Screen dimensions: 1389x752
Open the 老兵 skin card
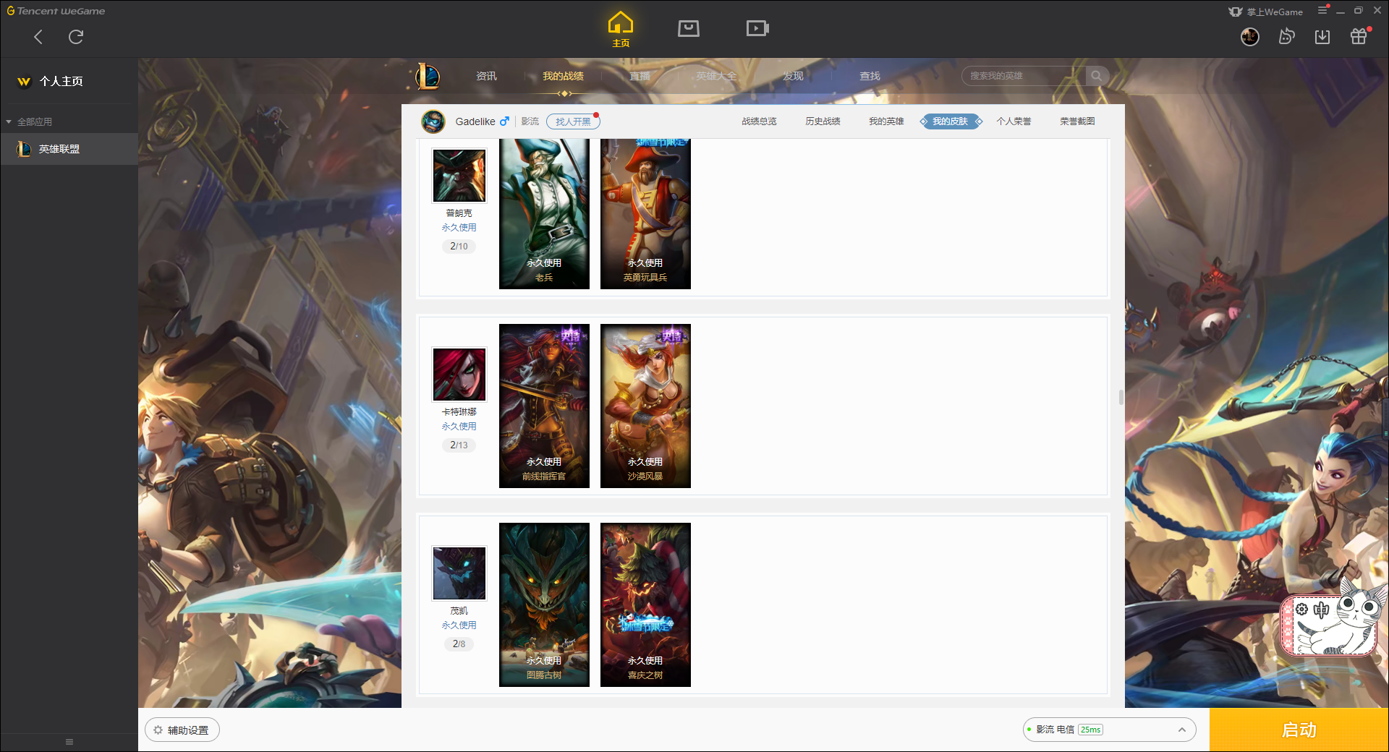click(x=544, y=214)
